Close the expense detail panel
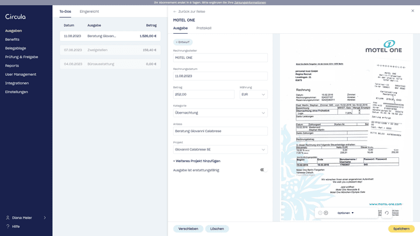 (x=413, y=11)
